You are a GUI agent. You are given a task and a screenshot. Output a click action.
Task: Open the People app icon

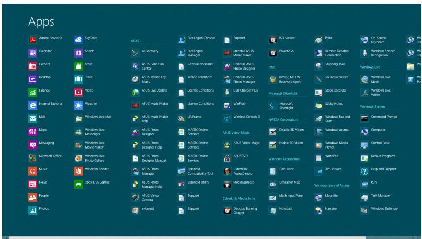point(32,197)
